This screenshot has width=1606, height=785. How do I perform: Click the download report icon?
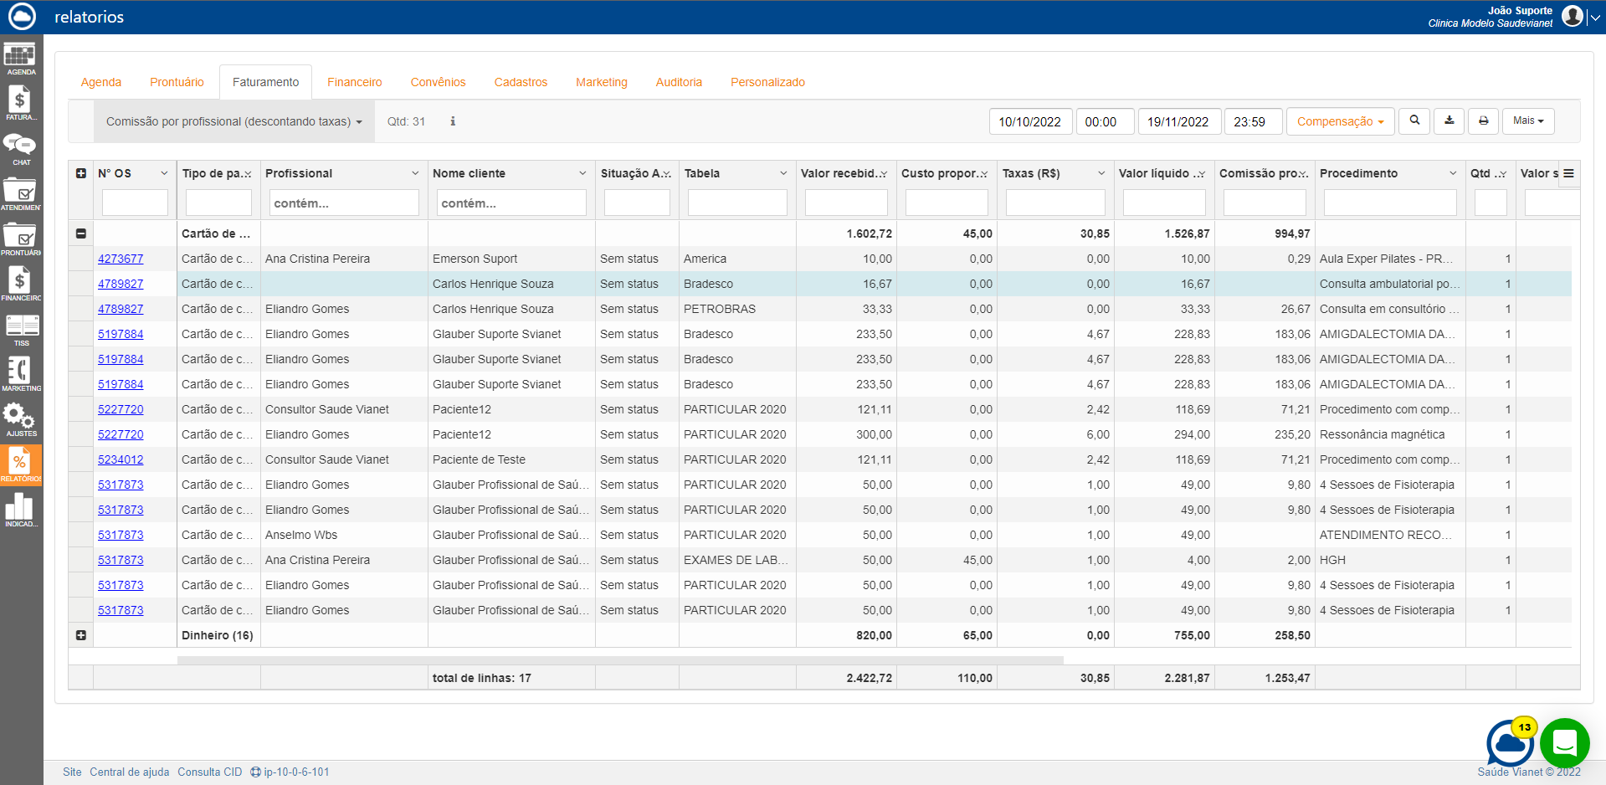click(x=1449, y=121)
